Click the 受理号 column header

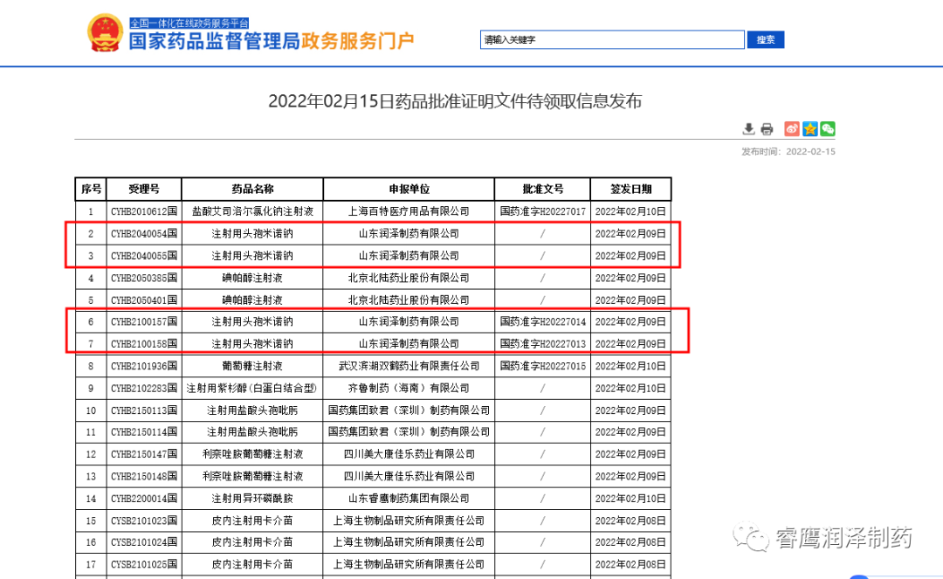pos(144,190)
